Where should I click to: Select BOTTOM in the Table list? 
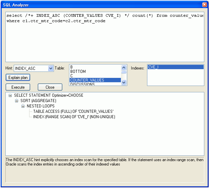(95, 71)
